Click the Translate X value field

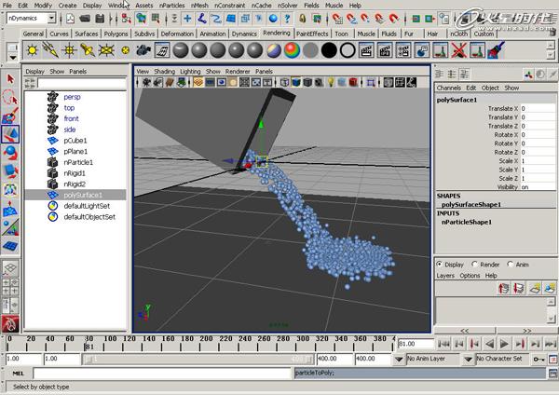coord(538,108)
